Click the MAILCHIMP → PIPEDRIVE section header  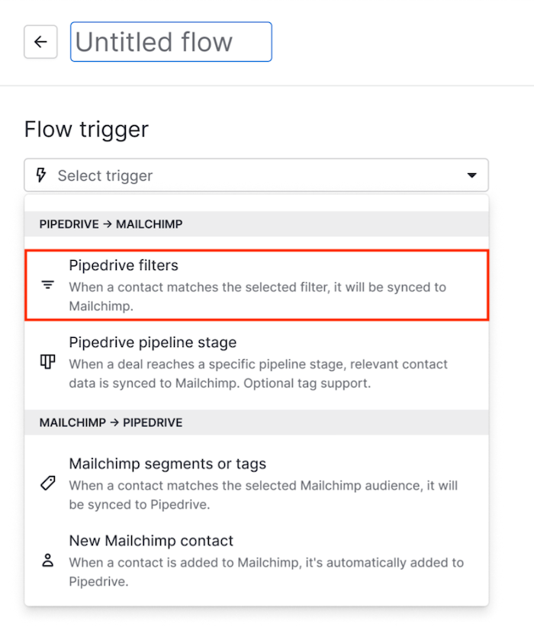111,423
